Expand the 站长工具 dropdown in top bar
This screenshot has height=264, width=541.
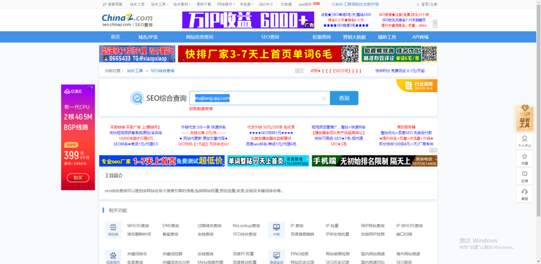pyautogui.click(x=159, y=4)
